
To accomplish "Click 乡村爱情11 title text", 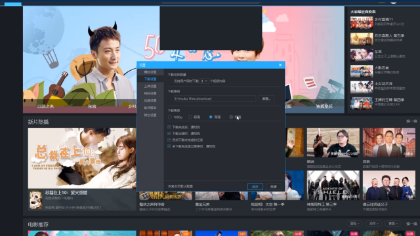I will (x=383, y=20).
